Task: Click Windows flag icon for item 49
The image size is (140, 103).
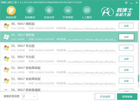Action: pos(6,37)
